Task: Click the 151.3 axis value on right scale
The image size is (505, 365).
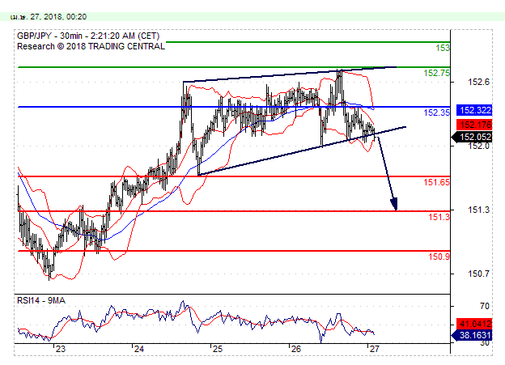Action: pos(478,210)
